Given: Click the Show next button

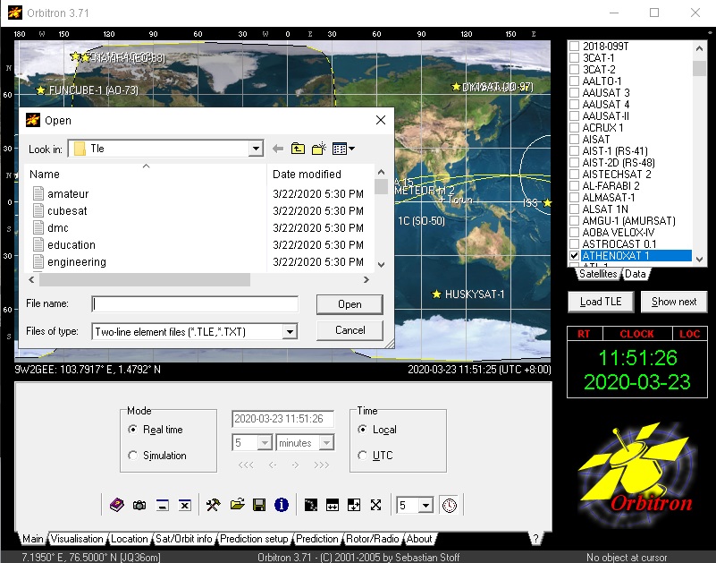Looking at the screenshot, I should point(673,302).
